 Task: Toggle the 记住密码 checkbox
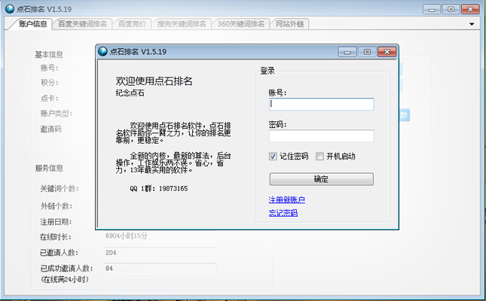pyautogui.click(x=273, y=157)
